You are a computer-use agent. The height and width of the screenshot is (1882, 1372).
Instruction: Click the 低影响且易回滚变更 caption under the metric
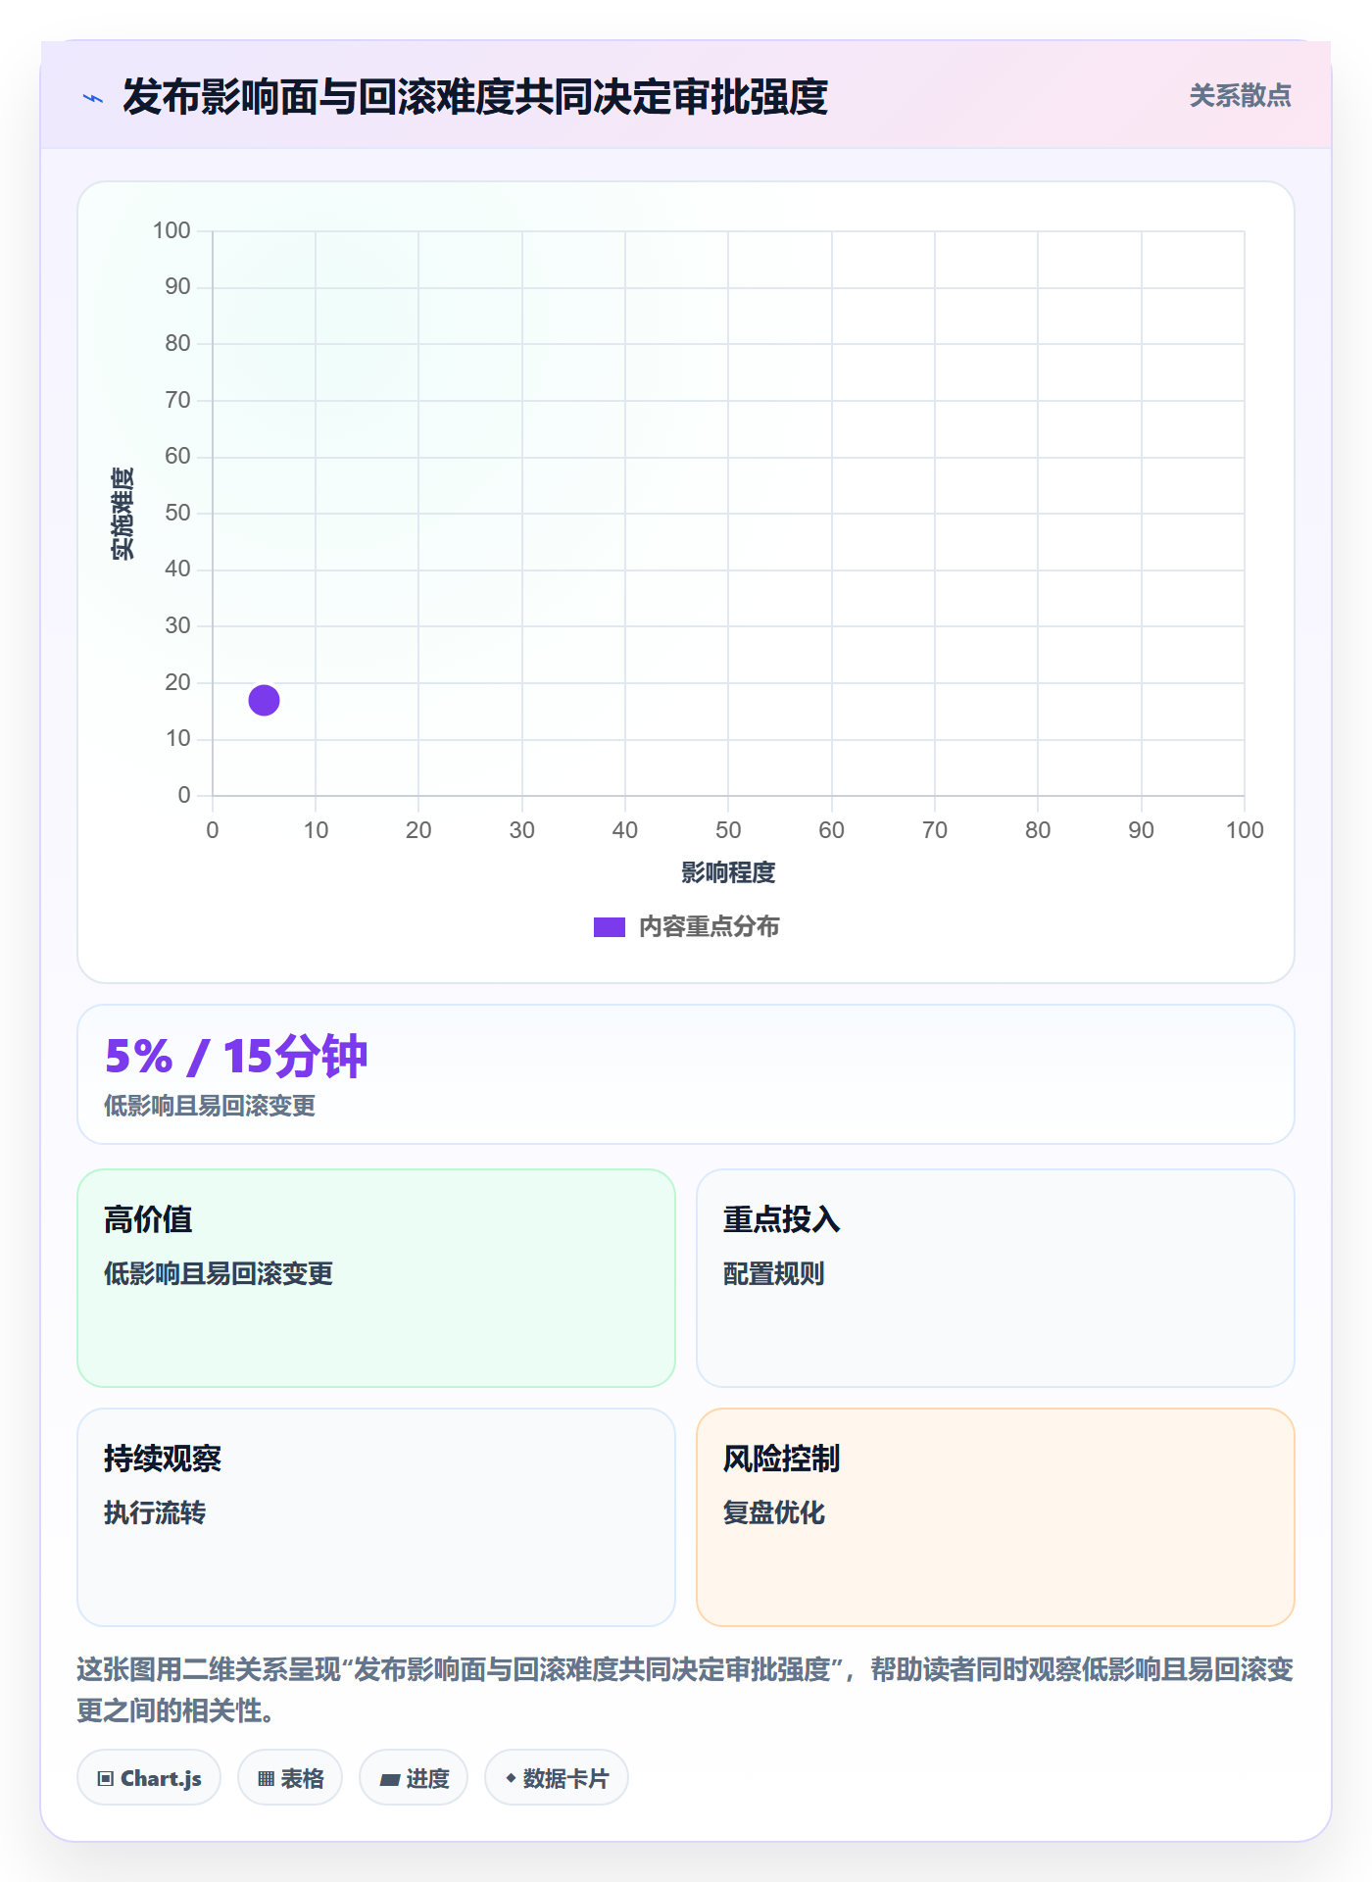point(210,1106)
